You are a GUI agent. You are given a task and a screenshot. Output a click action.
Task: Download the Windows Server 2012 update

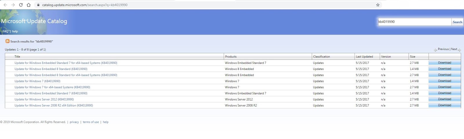[x=445, y=99]
